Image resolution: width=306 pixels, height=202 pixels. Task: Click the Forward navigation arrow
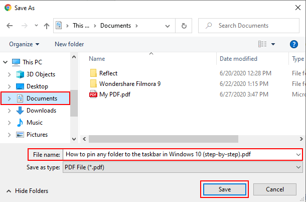(x=25, y=26)
